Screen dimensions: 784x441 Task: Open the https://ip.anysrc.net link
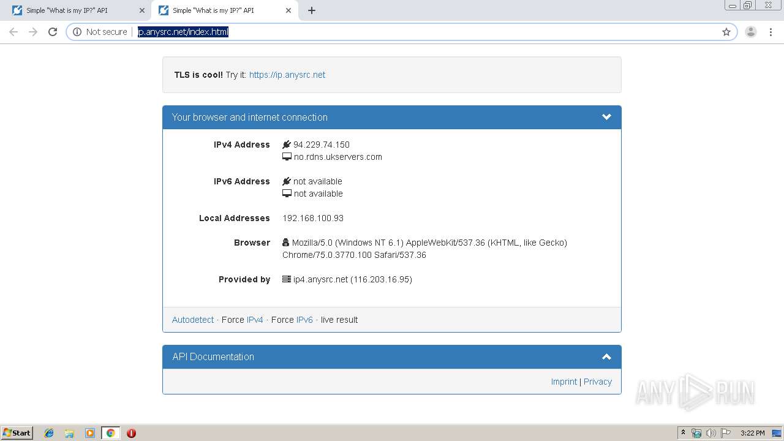click(287, 75)
